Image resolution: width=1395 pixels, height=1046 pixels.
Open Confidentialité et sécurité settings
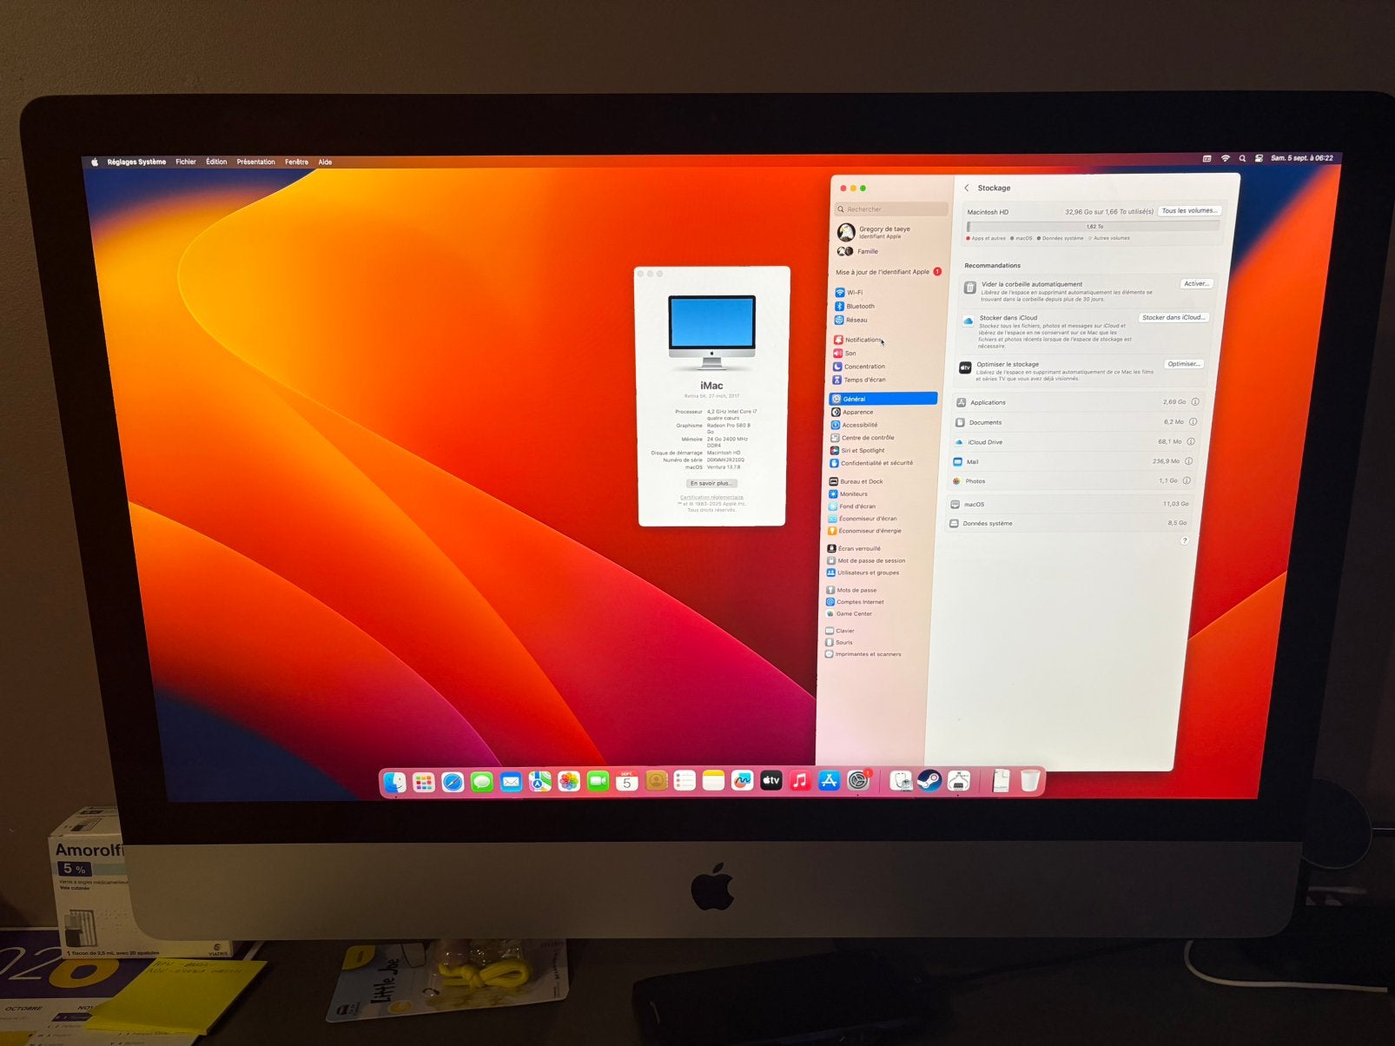click(871, 463)
